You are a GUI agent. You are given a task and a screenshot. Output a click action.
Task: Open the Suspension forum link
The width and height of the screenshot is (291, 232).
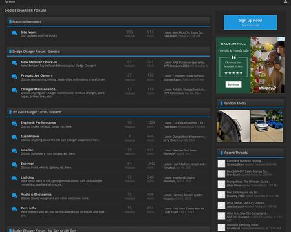click(x=30, y=136)
